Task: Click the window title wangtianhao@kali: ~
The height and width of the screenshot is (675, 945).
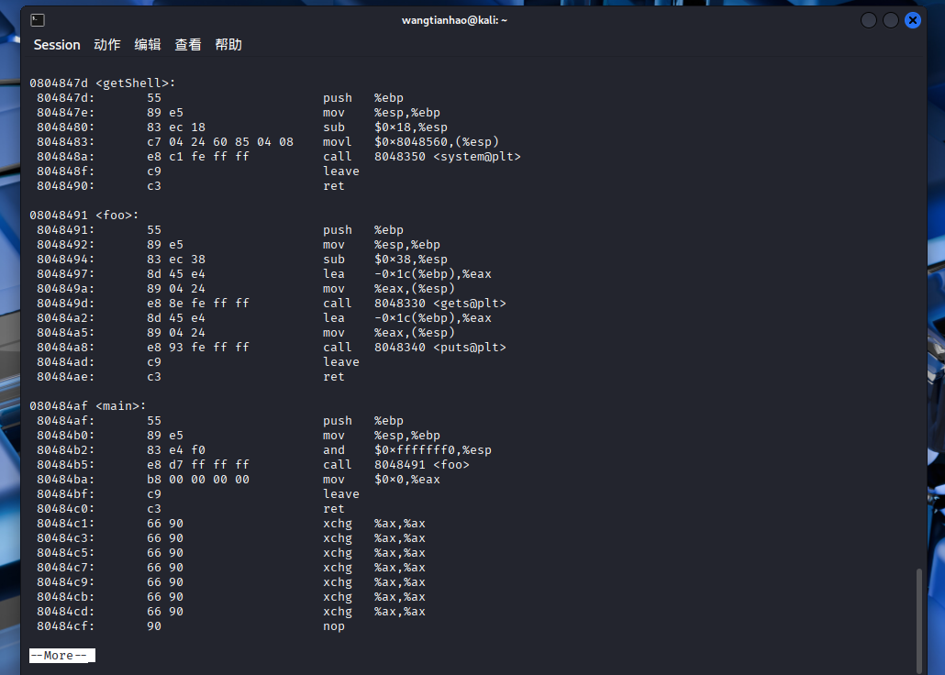Action: click(454, 20)
